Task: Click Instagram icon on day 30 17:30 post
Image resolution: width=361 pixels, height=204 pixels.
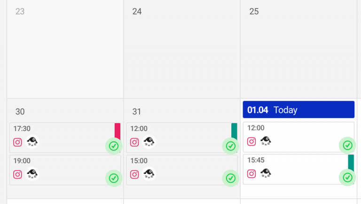Action: pos(18,142)
